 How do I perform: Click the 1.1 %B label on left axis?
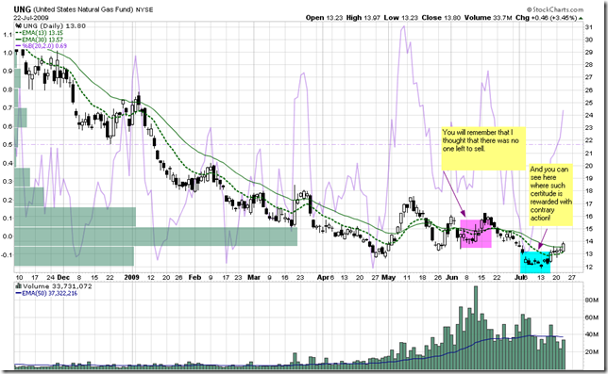8,35
